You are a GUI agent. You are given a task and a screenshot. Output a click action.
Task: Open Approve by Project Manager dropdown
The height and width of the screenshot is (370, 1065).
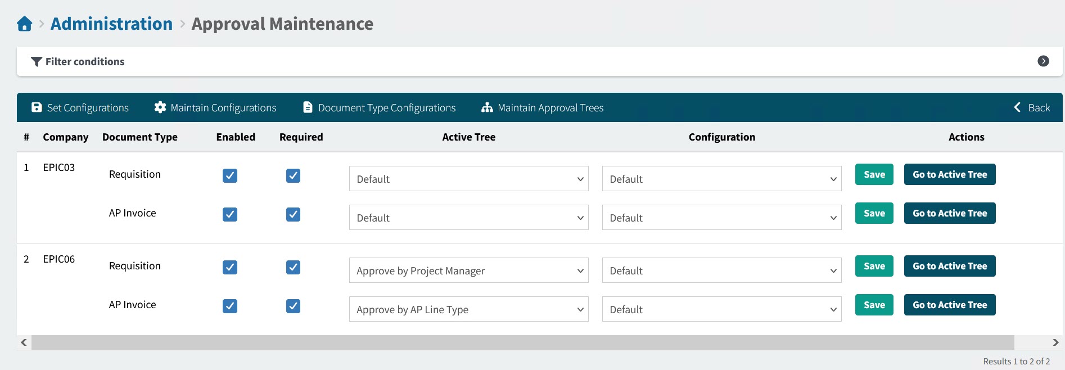[x=469, y=270]
